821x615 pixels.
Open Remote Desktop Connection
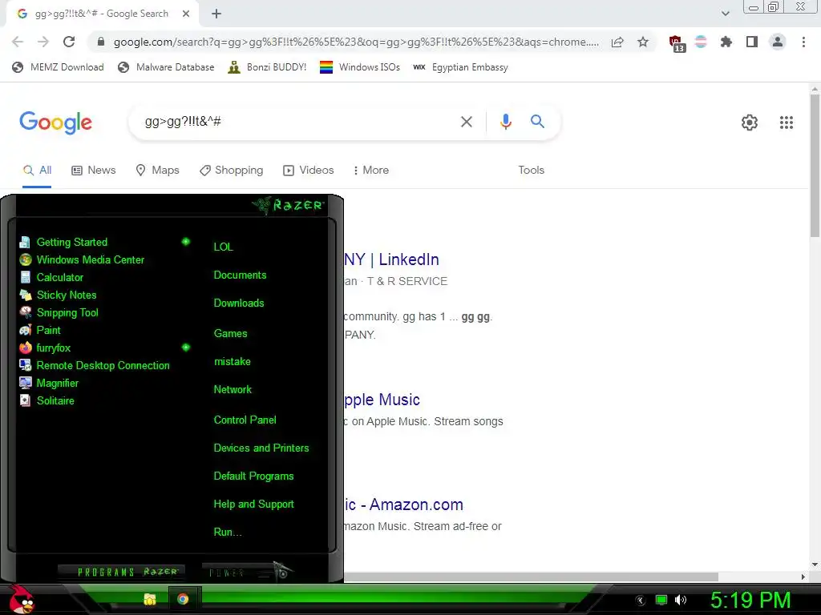95,365
